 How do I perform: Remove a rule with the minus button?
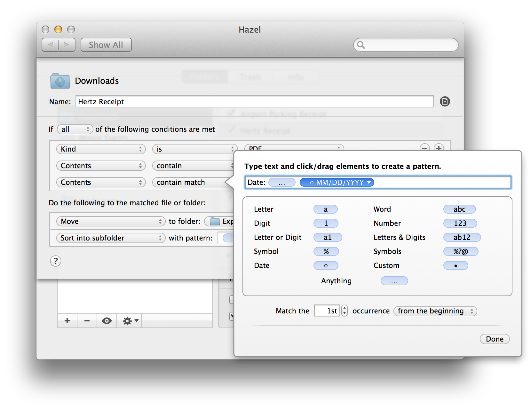87,321
